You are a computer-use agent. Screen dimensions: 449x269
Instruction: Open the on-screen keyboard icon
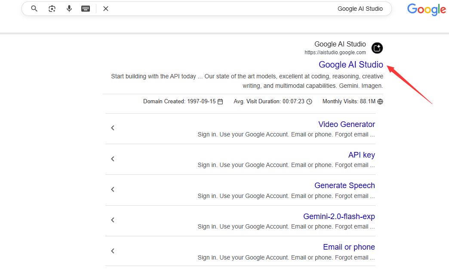pyautogui.click(x=85, y=9)
